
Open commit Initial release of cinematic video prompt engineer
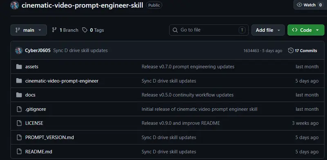pos(199,109)
